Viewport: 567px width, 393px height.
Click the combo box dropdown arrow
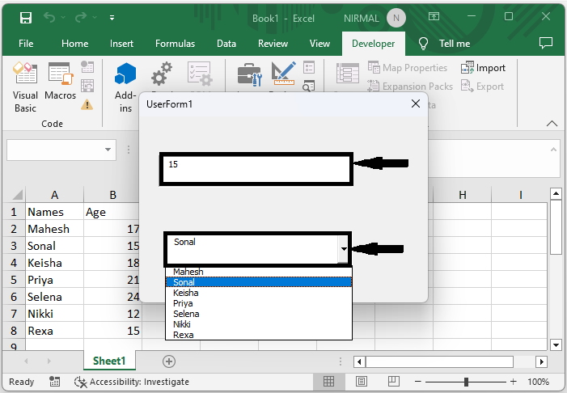tap(344, 249)
